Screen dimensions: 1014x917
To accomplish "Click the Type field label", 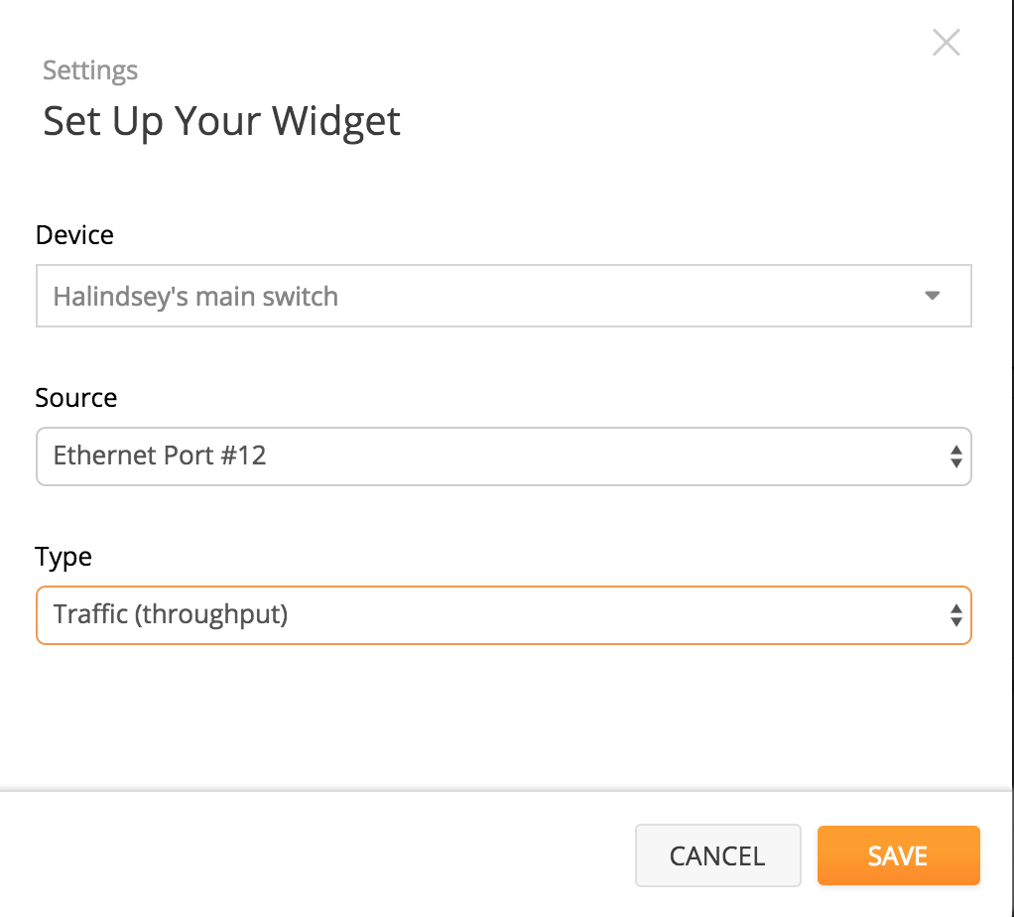I will point(63,557).
